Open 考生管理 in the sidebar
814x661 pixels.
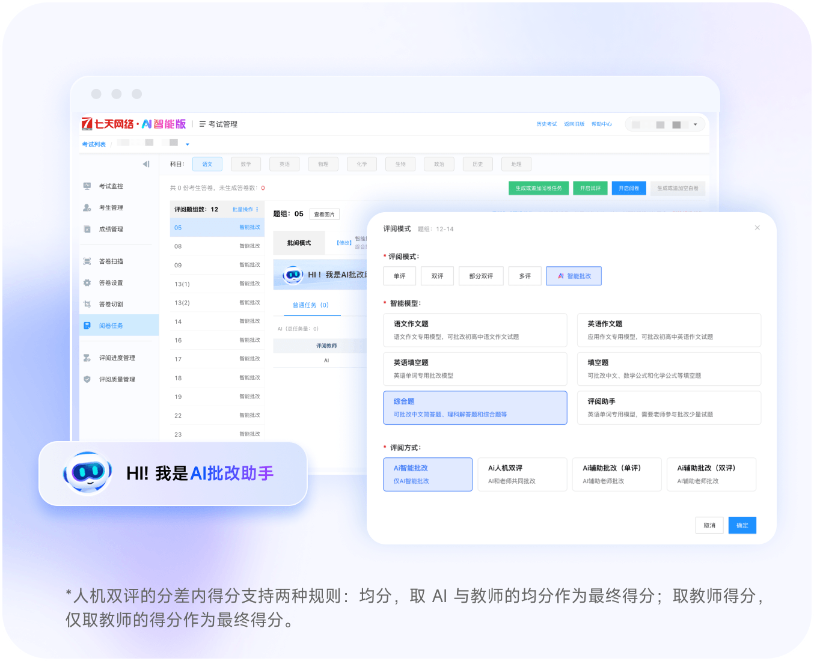[x=111, y=208]
